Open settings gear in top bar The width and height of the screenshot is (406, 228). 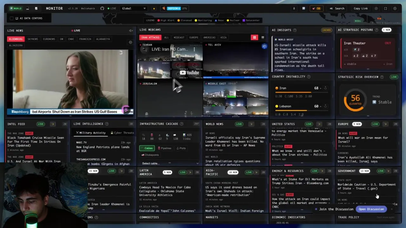click(395, 9)
